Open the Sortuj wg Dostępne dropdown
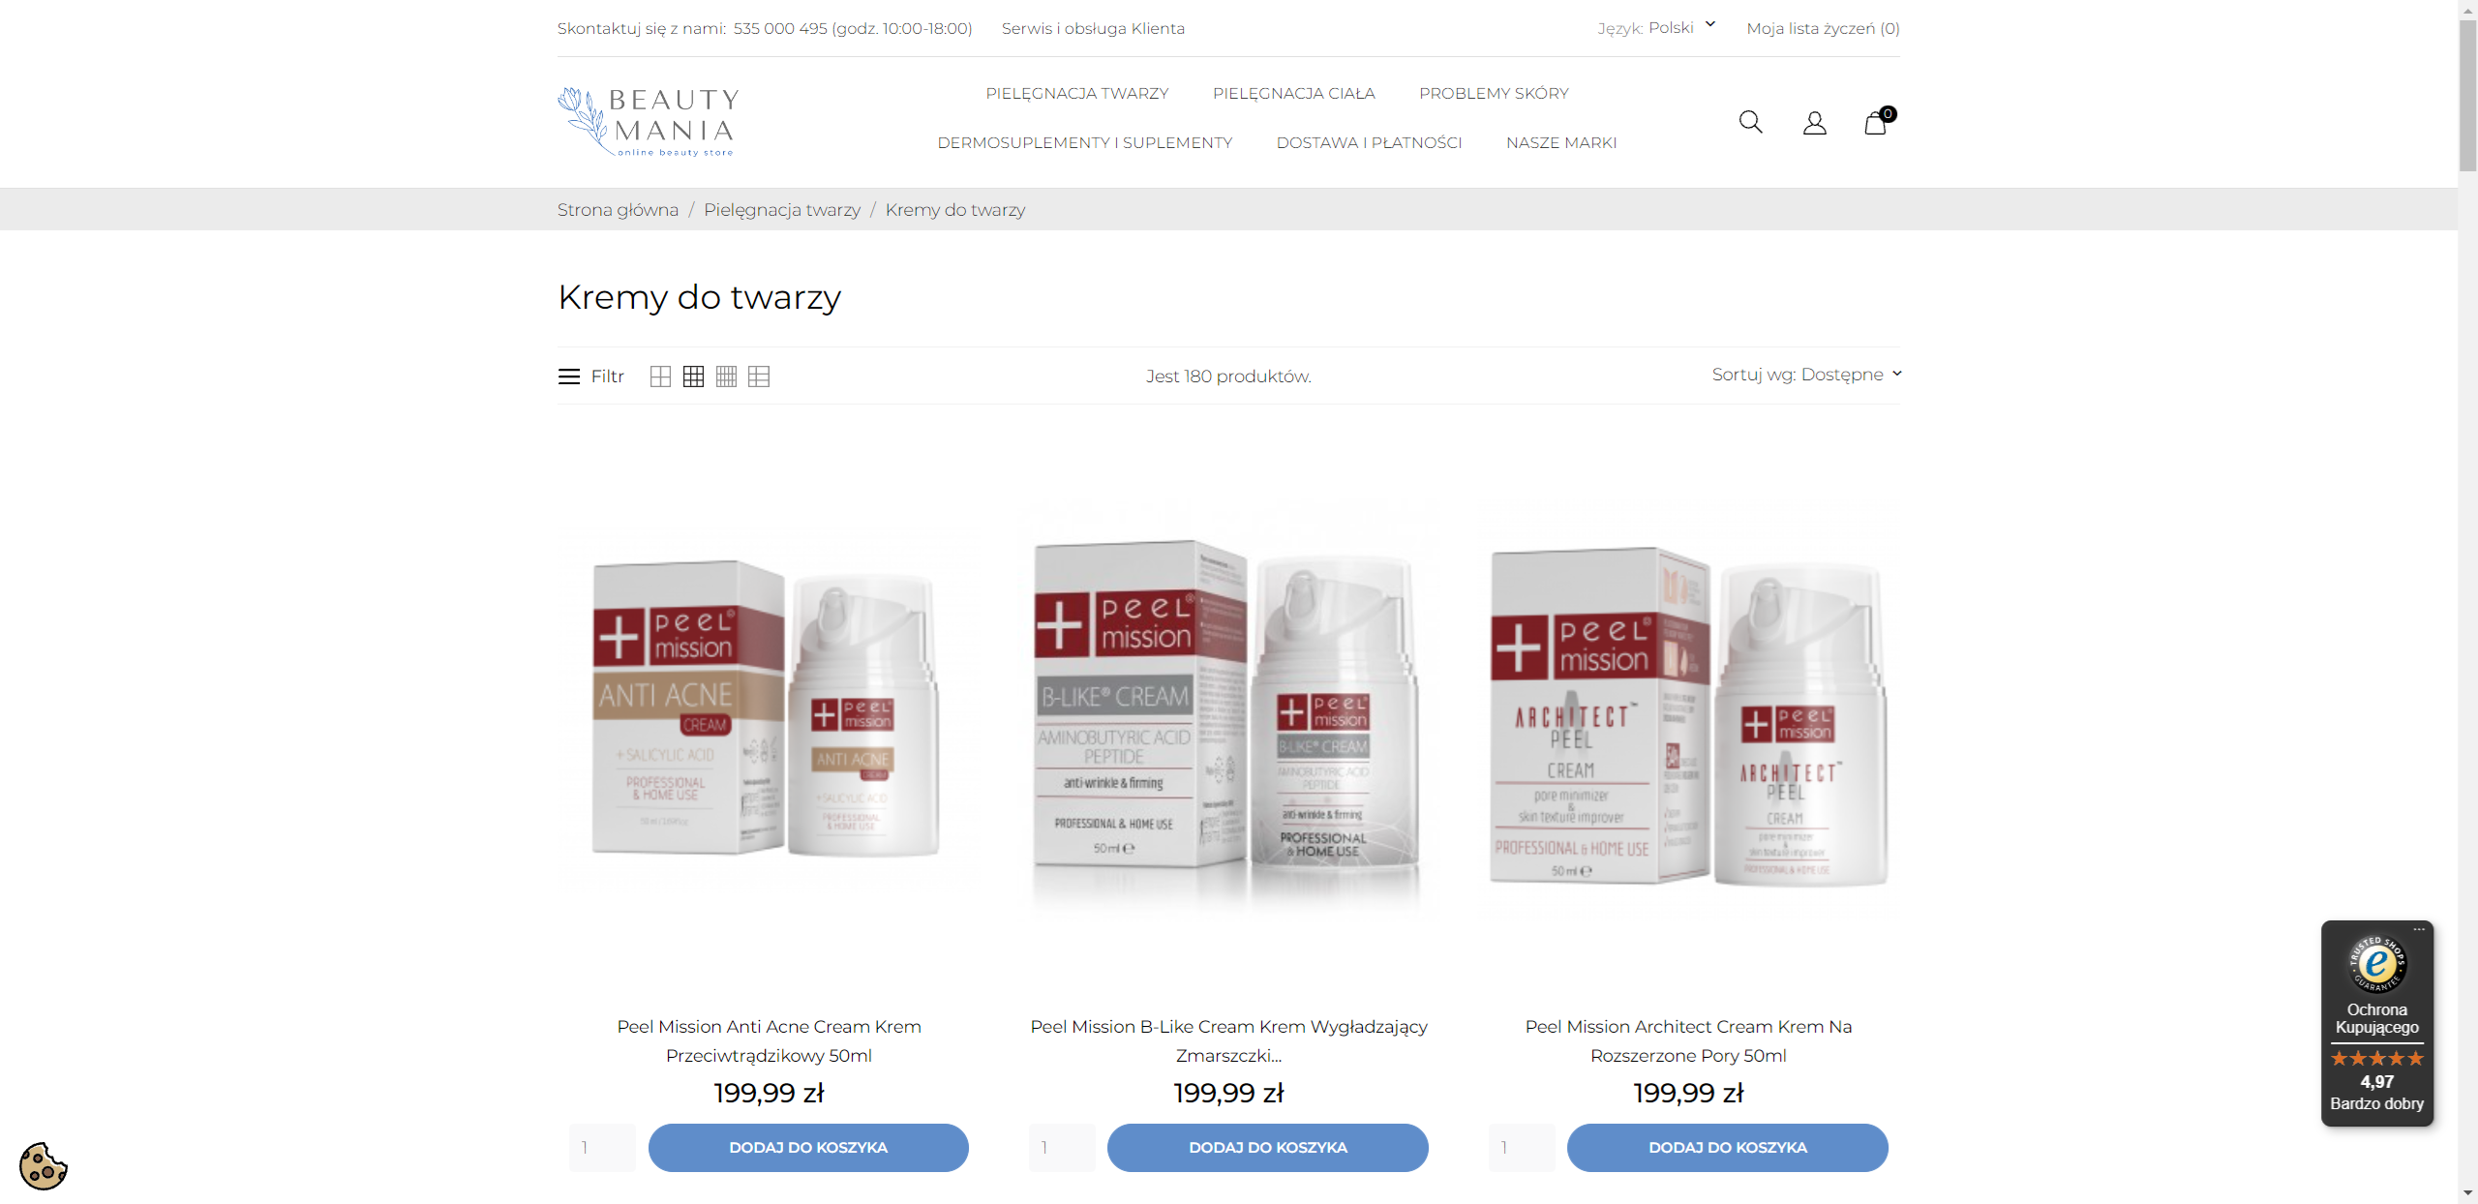 [1806, 375]
